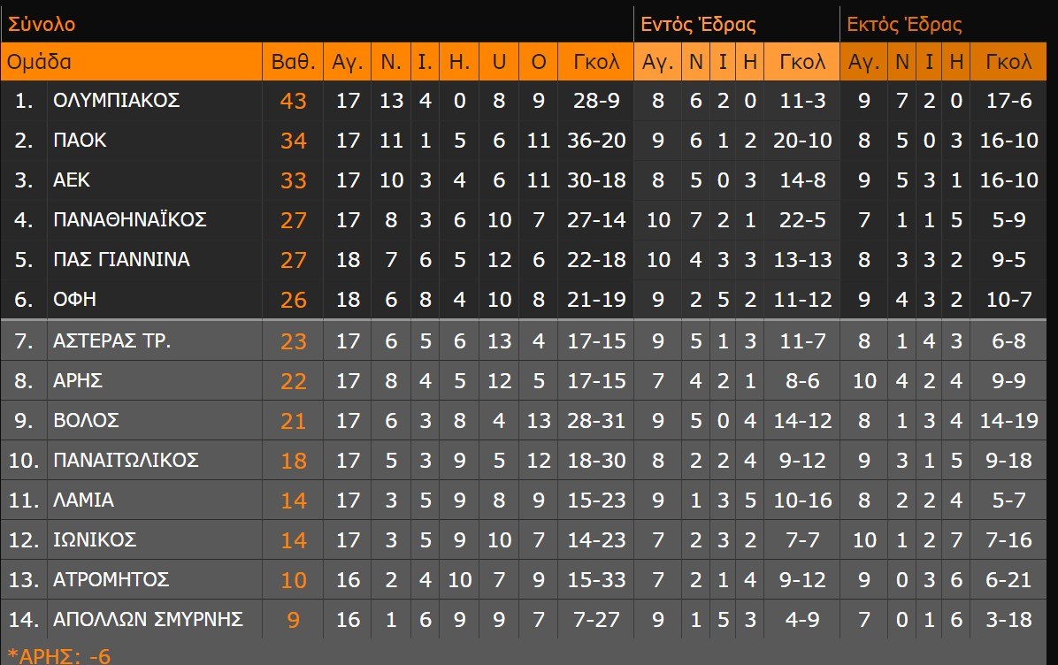The width and height of the screenshot is (1058, 665).
Task: Select the Εντός Έδρας section header
Action: [x=698, y=24]
